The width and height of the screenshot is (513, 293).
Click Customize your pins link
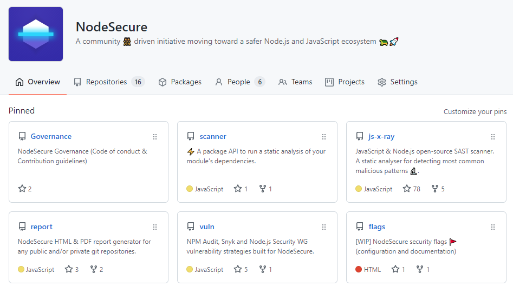475,112
